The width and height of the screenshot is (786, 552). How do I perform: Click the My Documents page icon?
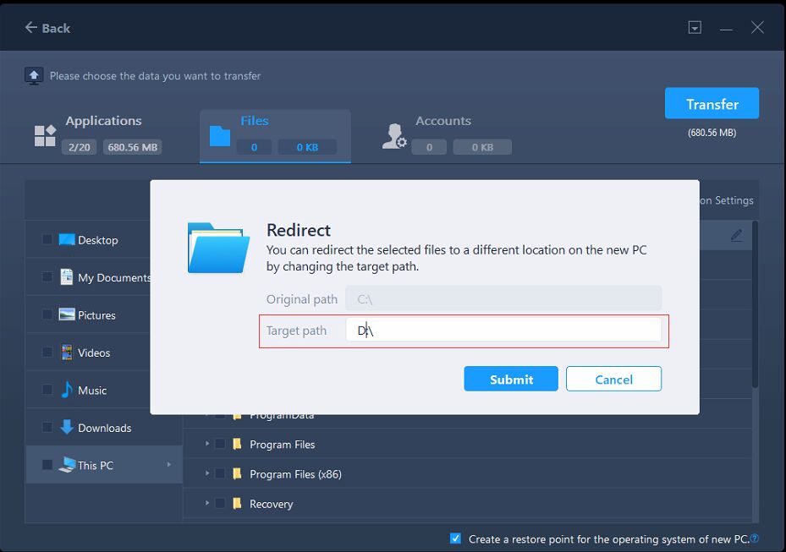[66, 276]
